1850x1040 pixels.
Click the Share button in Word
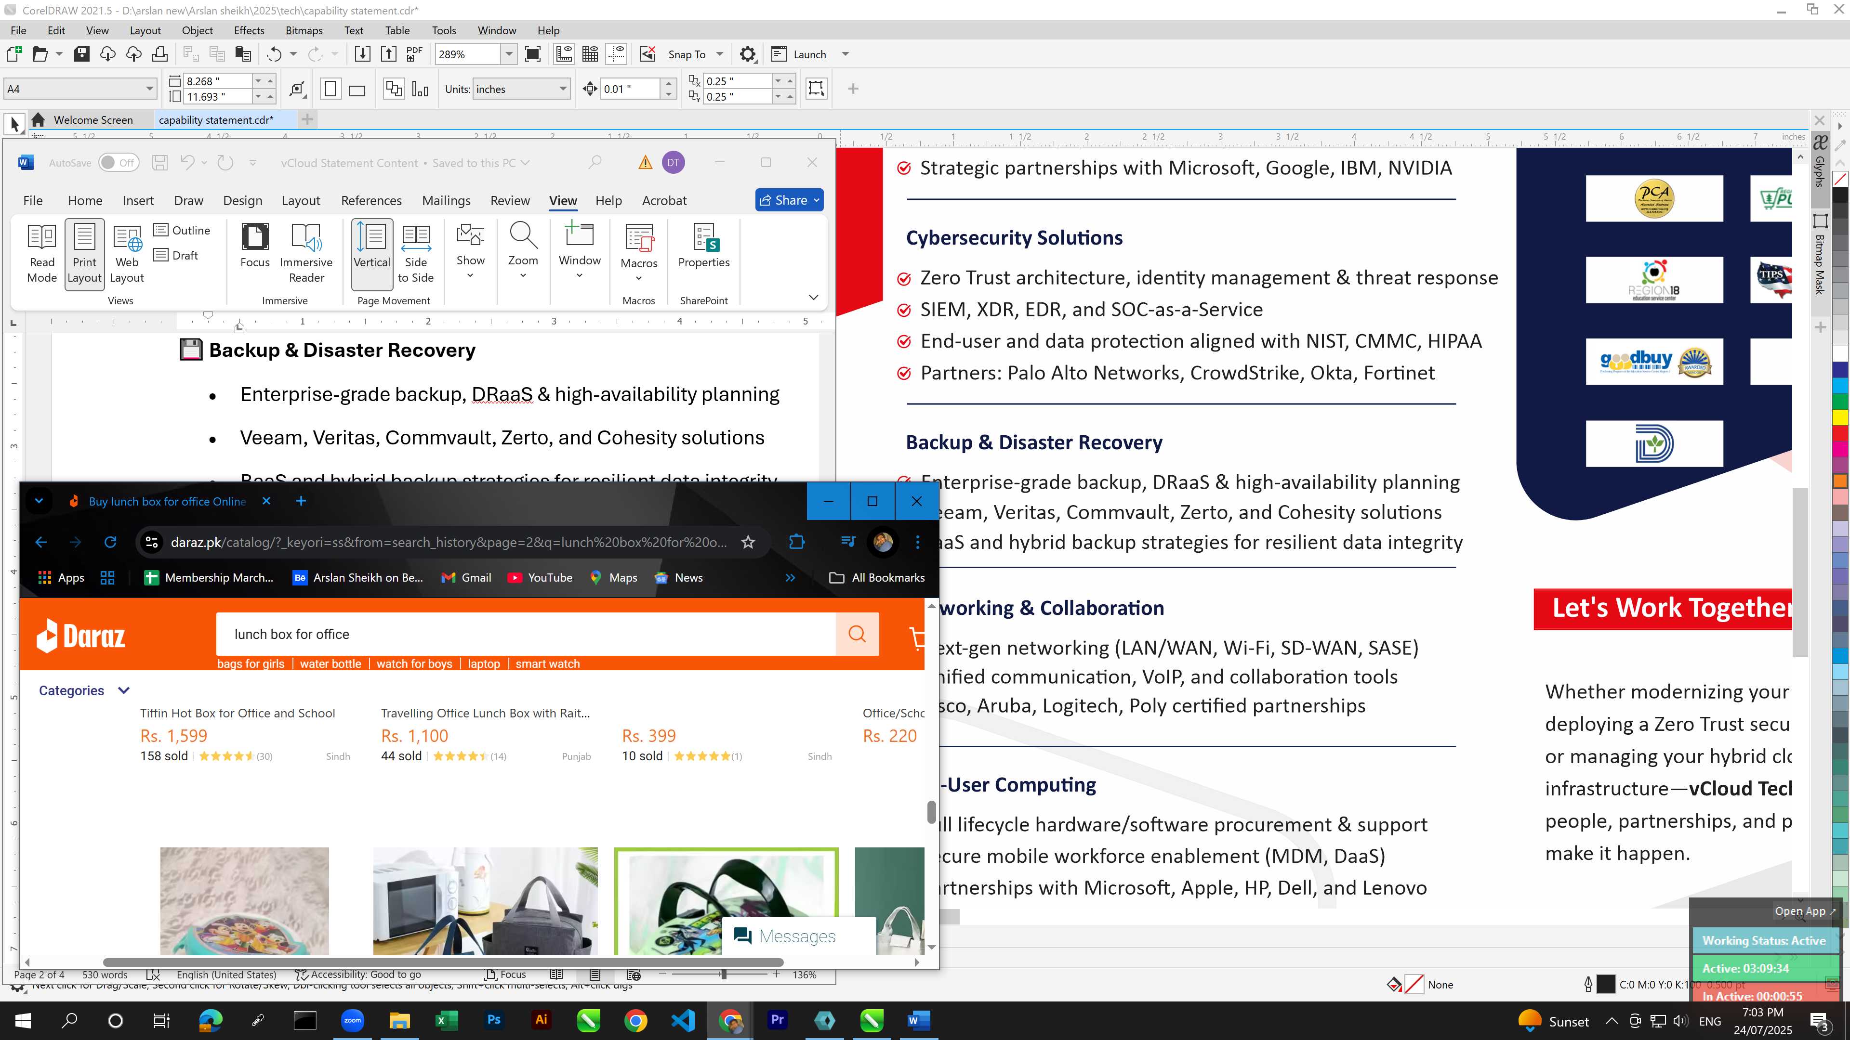[x=789, y=200]
